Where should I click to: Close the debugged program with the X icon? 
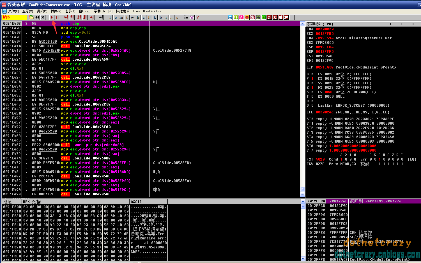43,17
